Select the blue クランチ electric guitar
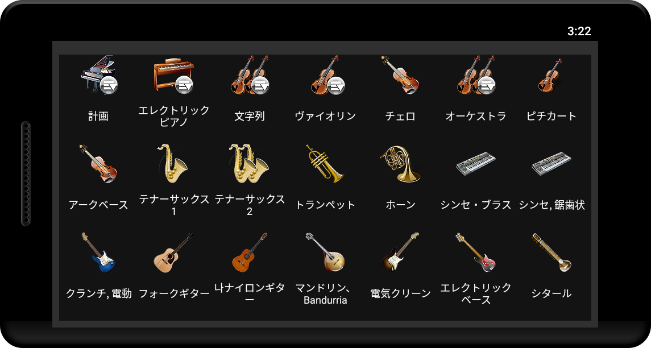 [98, 252]
